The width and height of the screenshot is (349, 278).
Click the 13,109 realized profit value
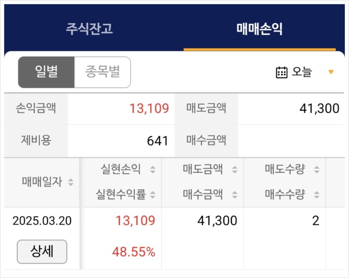point(136,221)
